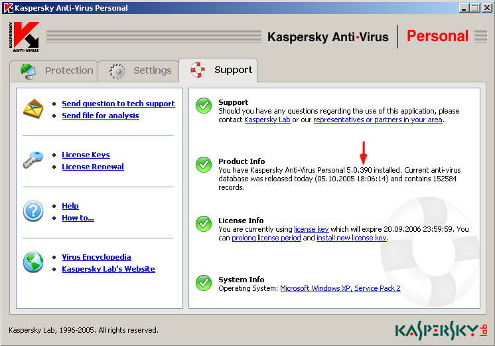
Task: Click the Kaspersky Lab logo at bottom right
Action: (441, 330)
